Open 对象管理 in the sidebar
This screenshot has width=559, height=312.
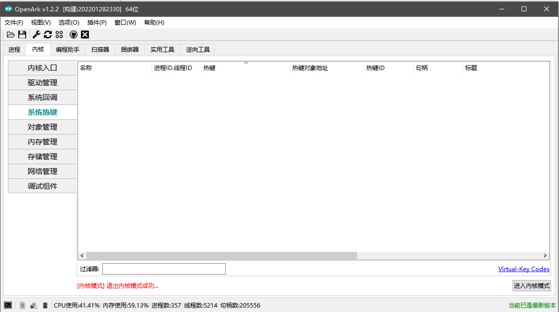(42, 127)
